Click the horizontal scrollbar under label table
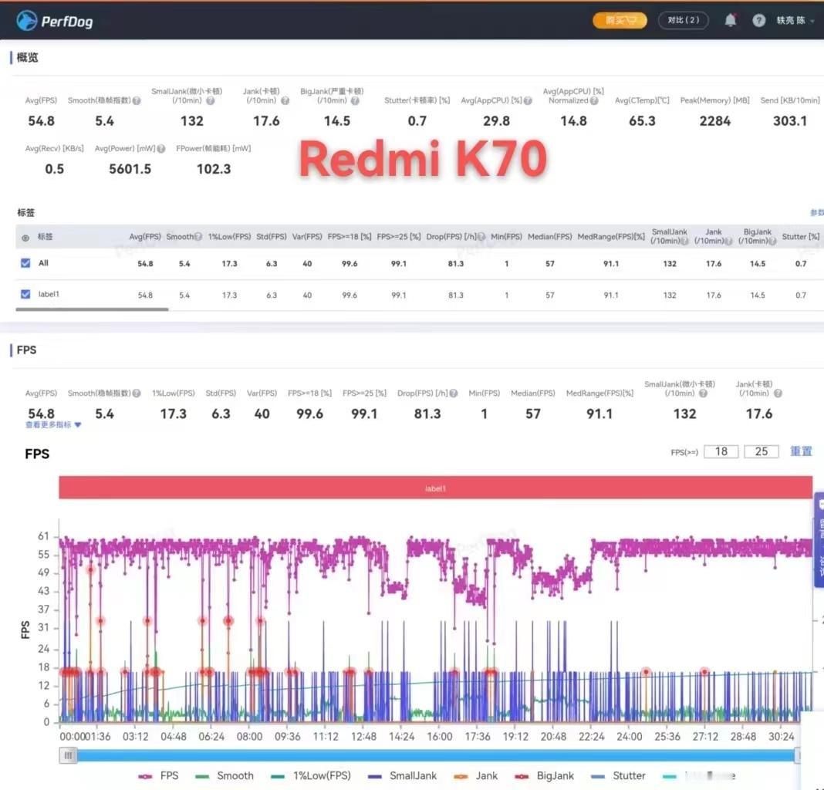Image resolution: width=824 pixels, height=790 pixels. pos(92,309)
